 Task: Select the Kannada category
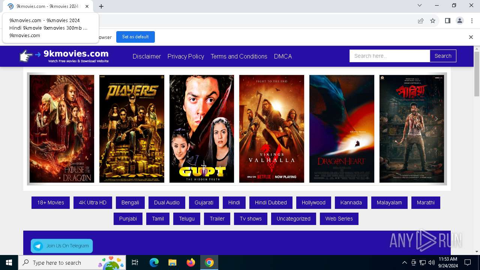[351, 202]
